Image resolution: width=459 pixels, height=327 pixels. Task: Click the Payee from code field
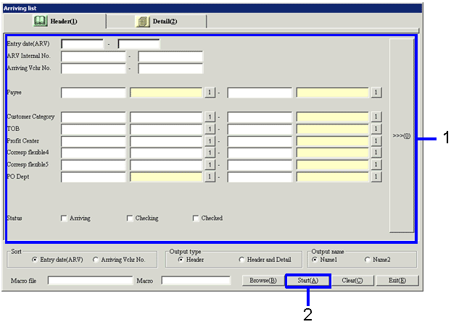point(94,93)
